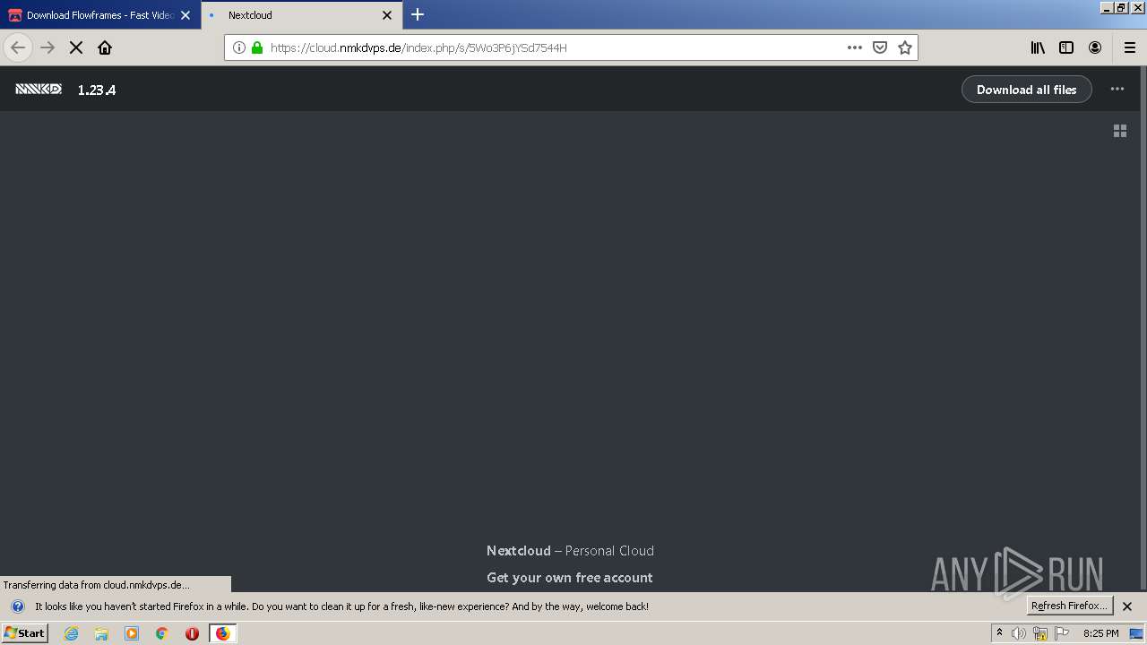Show hidden system tray icons
Viewport: 1147px width, 645px height.
(x=999, y=633)
